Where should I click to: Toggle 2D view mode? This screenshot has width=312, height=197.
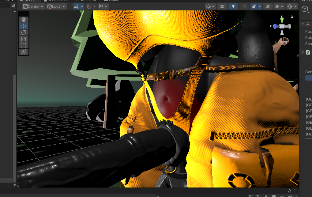click(x=222, y=6)
